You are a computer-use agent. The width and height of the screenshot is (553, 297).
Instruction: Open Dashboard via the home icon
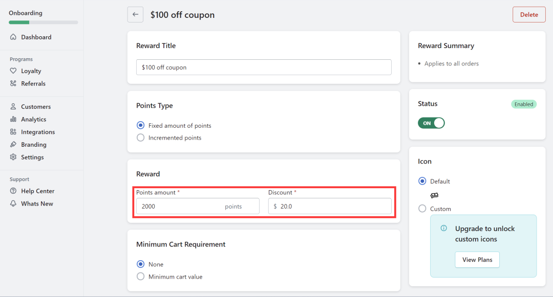(13, 37)
